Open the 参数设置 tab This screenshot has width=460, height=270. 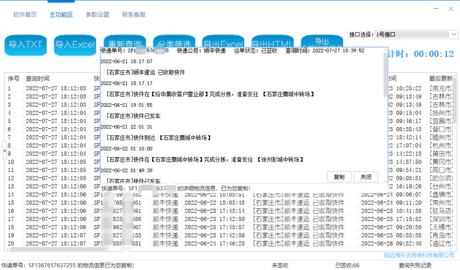coord(98,15)
